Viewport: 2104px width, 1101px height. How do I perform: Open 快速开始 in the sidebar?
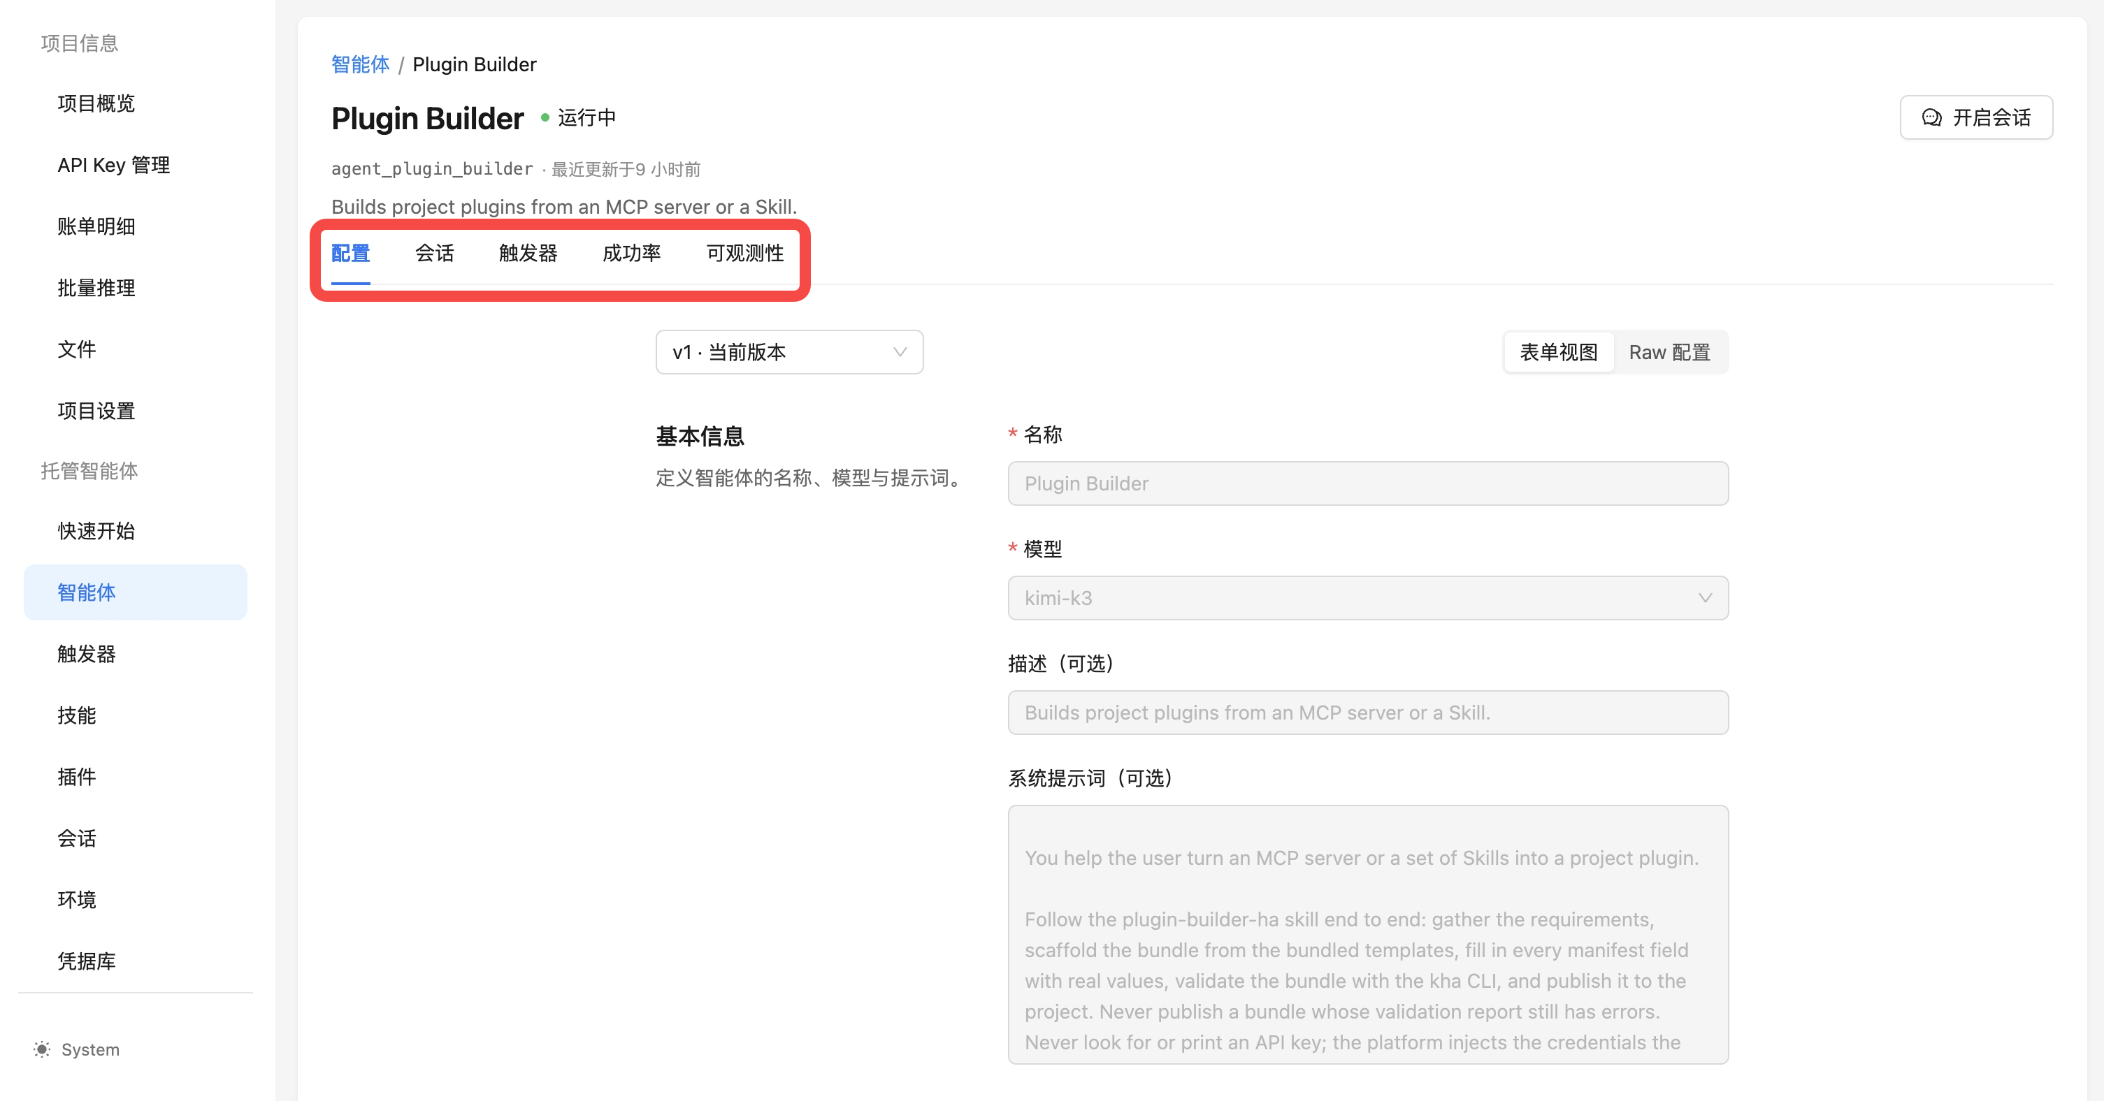pos(96,530)
